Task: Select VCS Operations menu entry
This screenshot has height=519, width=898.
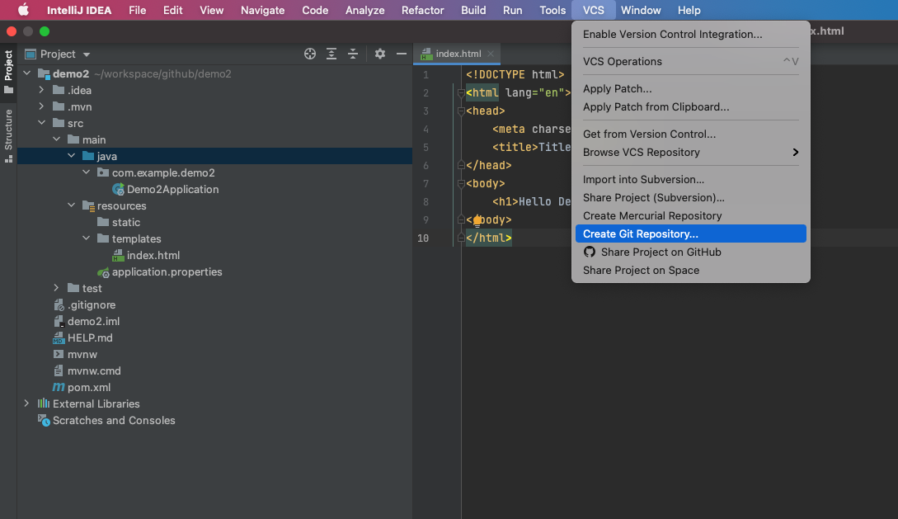Action: 691,61
